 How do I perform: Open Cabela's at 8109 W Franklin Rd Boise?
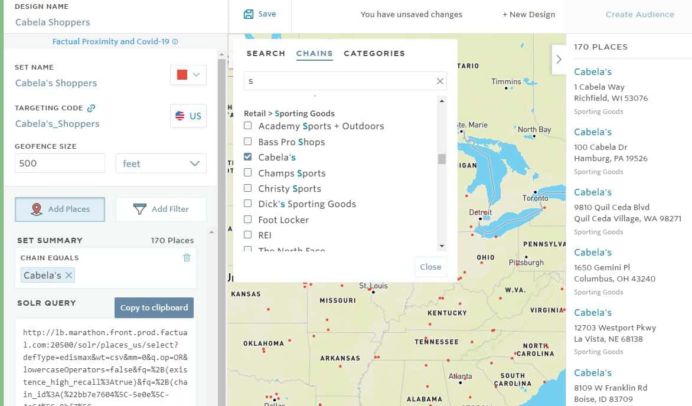pos(593,373)
